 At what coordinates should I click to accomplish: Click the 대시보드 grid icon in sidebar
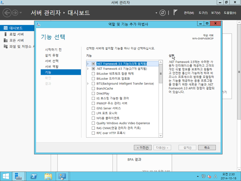pyautogui.click(x=6, y=28)
